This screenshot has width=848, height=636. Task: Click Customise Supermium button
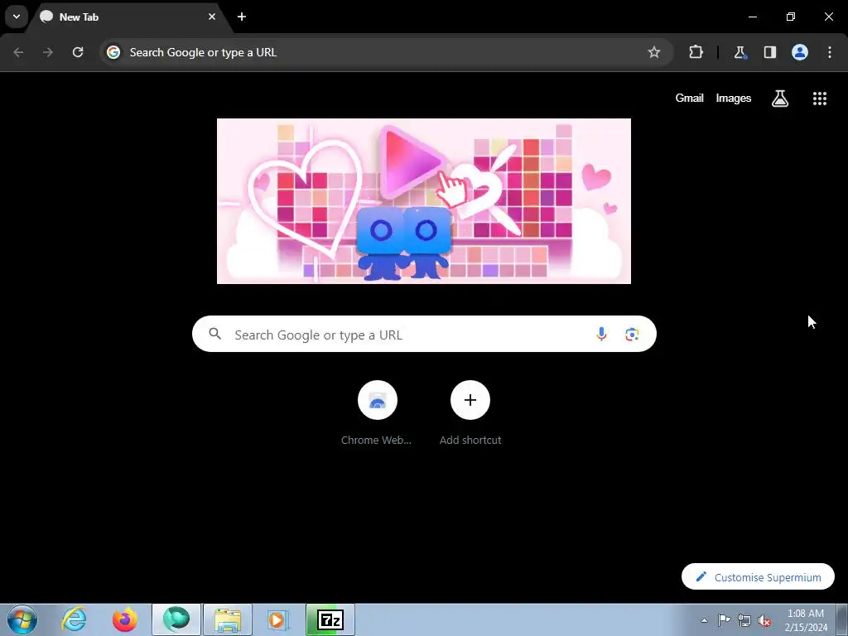[x=758, y=577]
